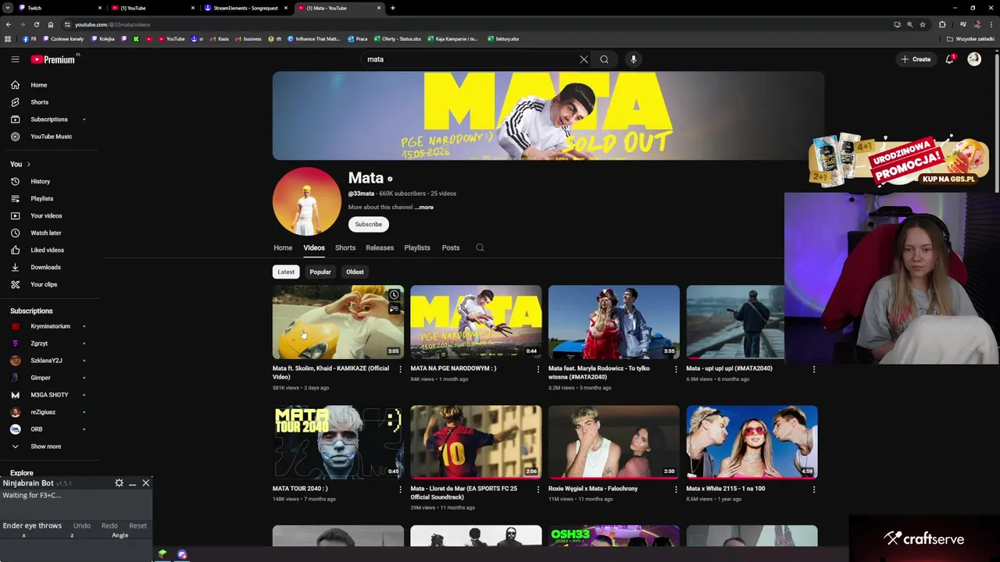Screen dimensions: 1000x562
Task: Search within Mata channel via magnifier
Action: pyautogui.click(x=480, y=247)
